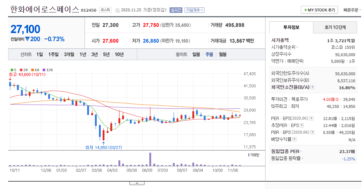
Task: Click the 시가 value 27,600
Action: (x=110, y=41)
